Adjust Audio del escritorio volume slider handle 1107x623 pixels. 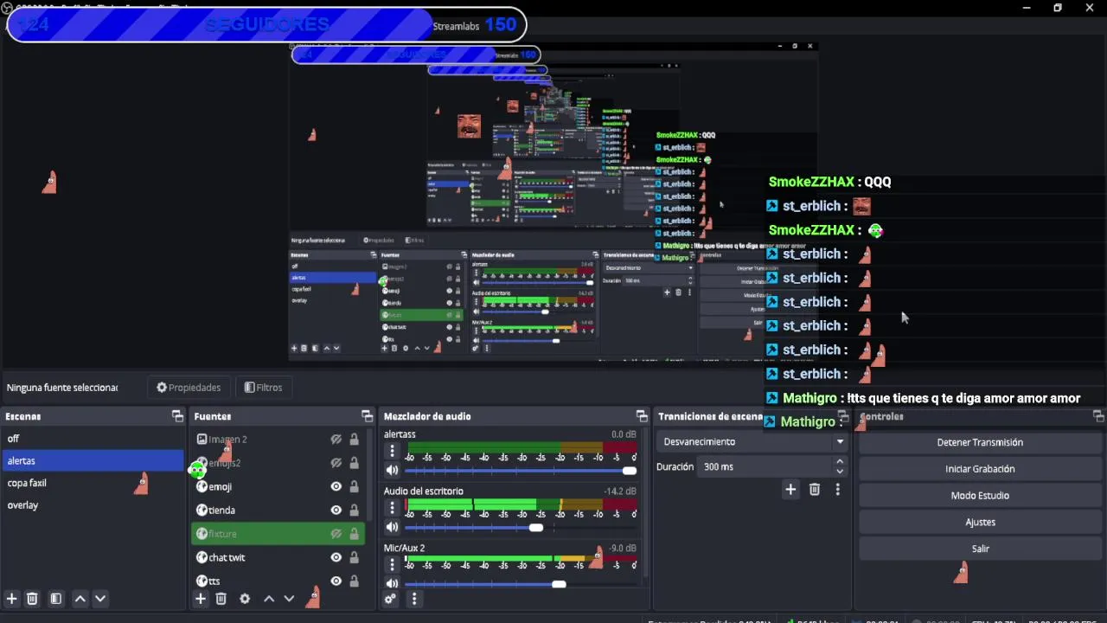coord(536,528)
